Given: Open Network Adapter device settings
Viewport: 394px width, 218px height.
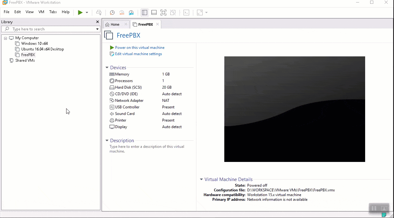Looking at the screenshot, I should coord(129,101).
